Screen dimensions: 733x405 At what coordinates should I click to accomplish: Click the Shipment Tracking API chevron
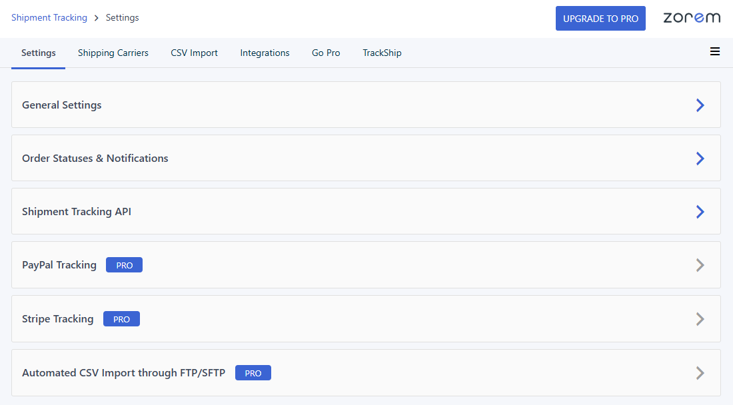pyautogui.click(x=700, y=211)
